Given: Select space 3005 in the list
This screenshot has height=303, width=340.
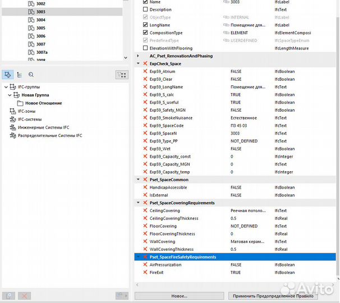Looking at the screenshot, I should click(41, 28).
